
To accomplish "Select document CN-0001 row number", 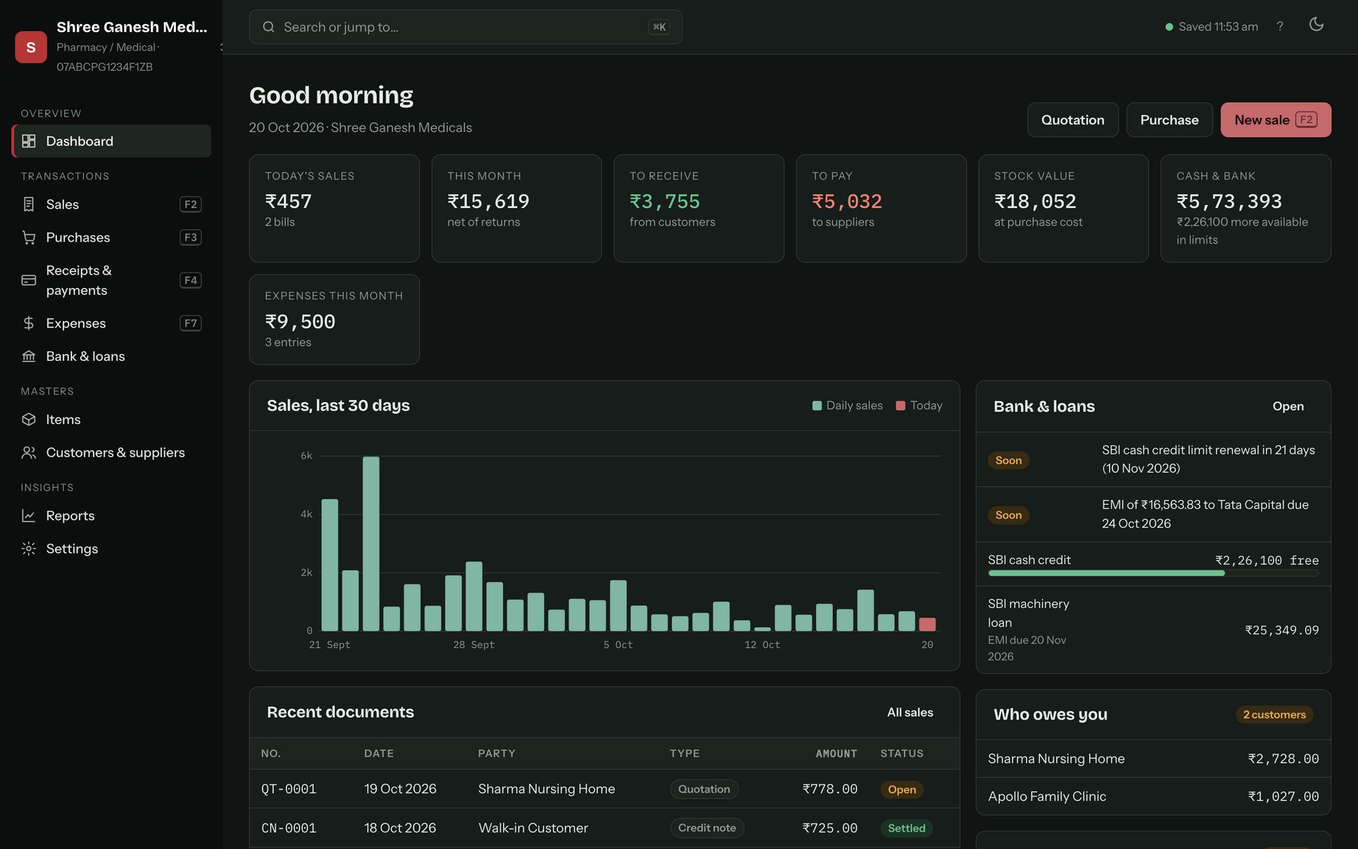I will (x=289, y=829).
